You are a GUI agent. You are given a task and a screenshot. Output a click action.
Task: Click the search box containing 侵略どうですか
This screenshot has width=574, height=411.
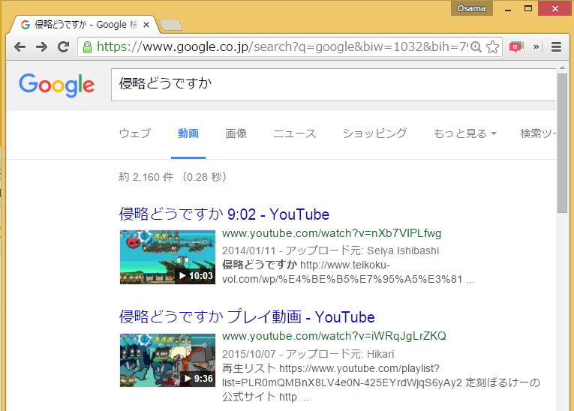pos(333,85)
